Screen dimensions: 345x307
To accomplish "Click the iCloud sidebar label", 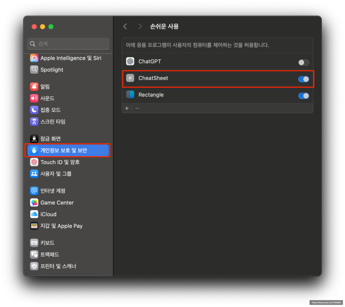I will point(48,214).
